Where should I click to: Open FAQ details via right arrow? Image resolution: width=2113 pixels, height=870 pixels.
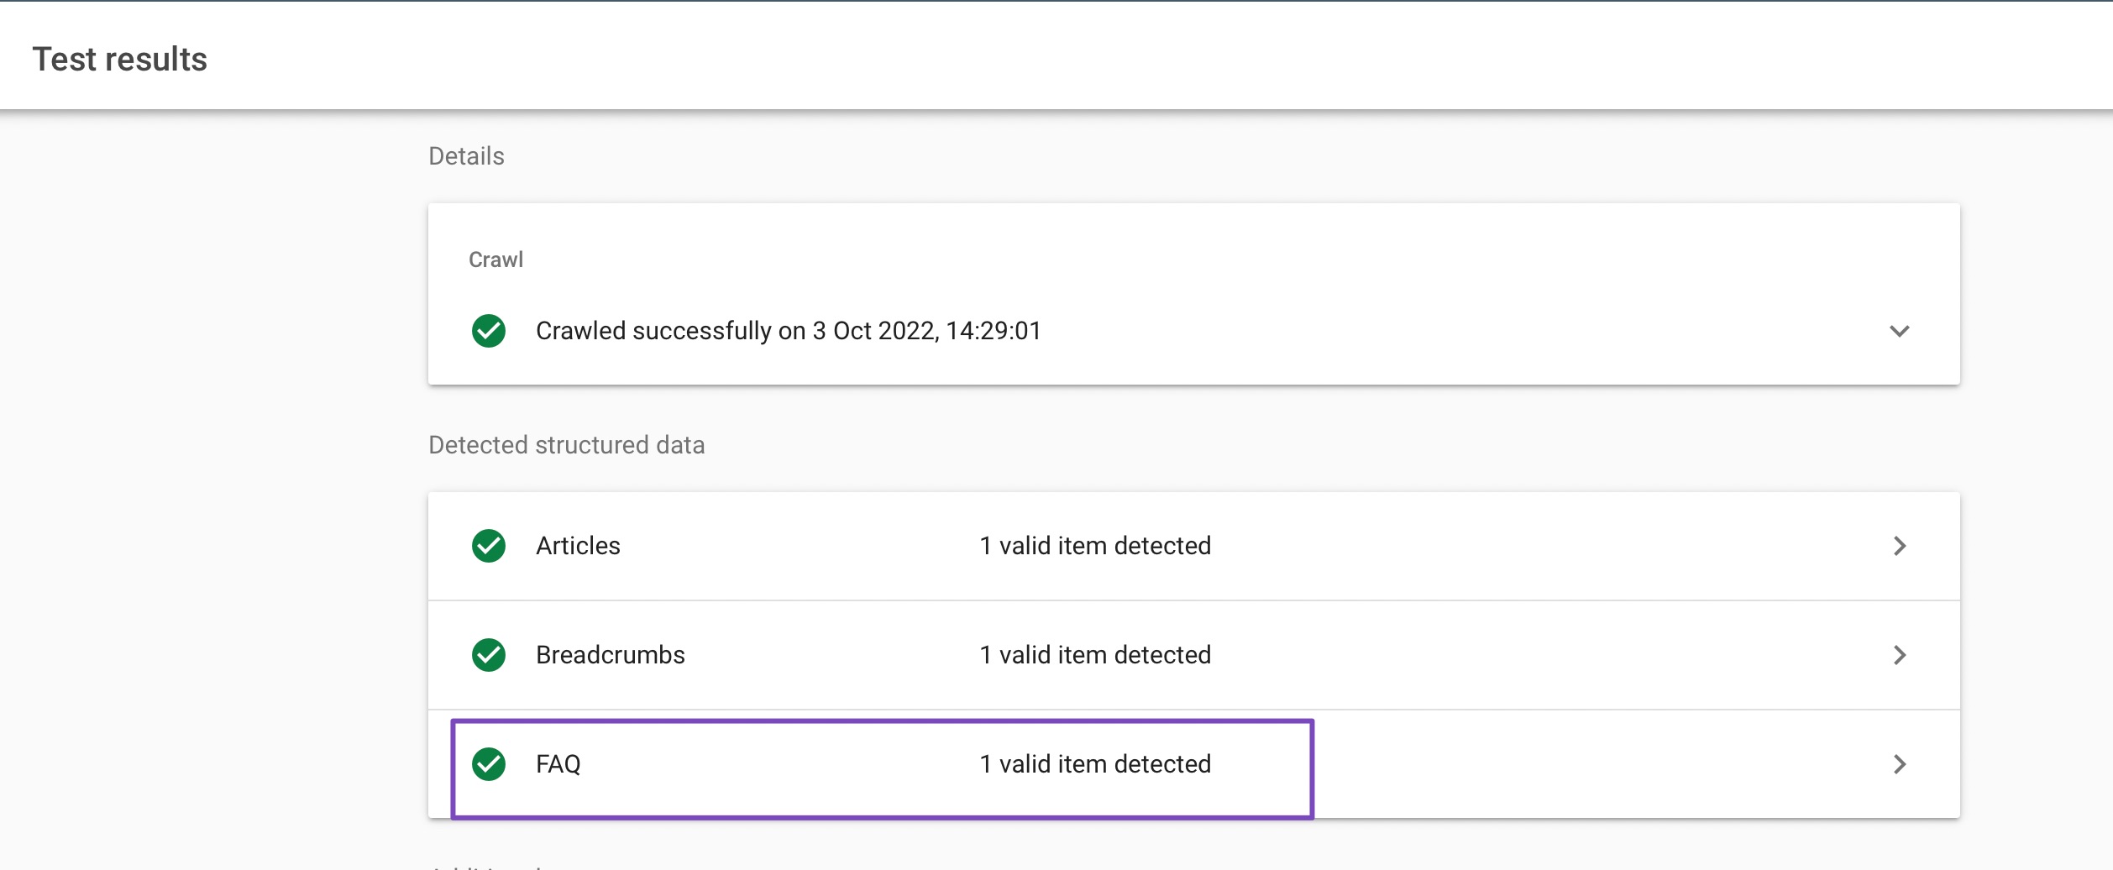click(1900, 764)
